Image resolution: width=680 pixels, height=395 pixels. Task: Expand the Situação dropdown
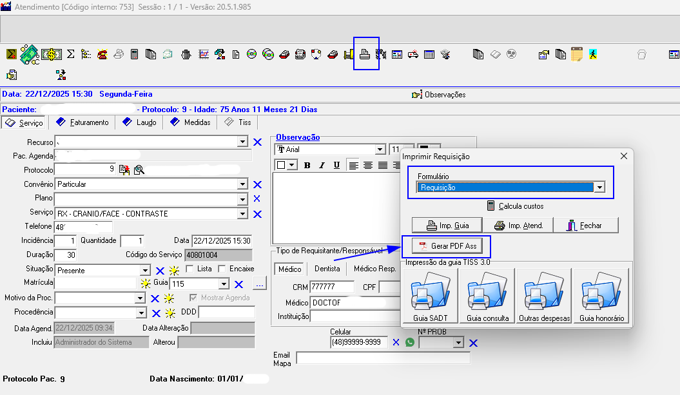tap(144, 271)
